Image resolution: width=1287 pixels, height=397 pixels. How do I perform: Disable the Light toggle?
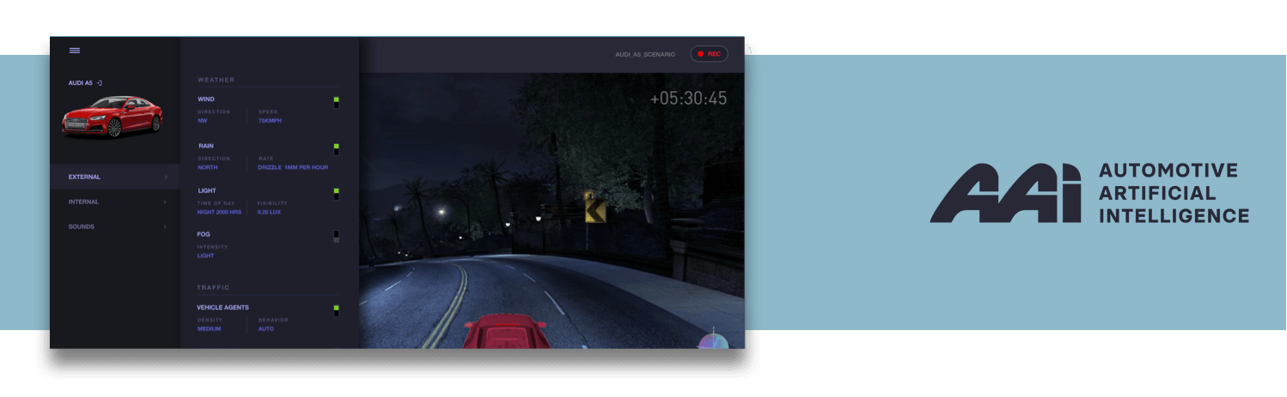336,194
